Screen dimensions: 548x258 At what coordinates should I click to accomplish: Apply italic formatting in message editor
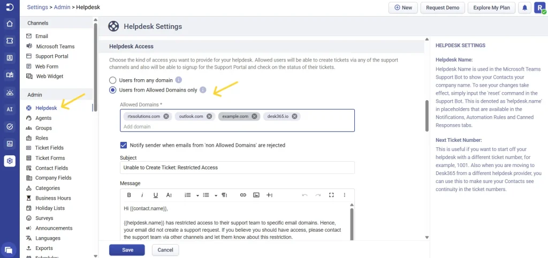[x=142, y=195]
